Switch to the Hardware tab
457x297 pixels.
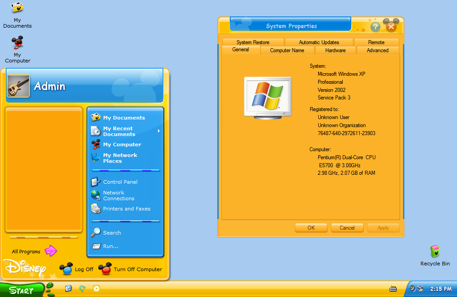(335, 50)
